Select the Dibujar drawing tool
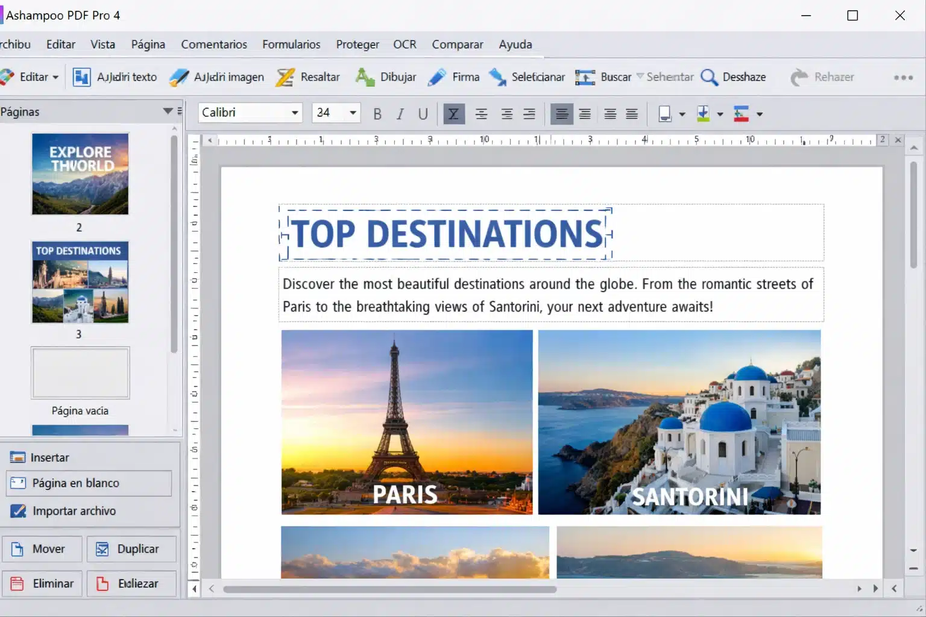Viewport: 926px width, 617px height. coord(386,77)
